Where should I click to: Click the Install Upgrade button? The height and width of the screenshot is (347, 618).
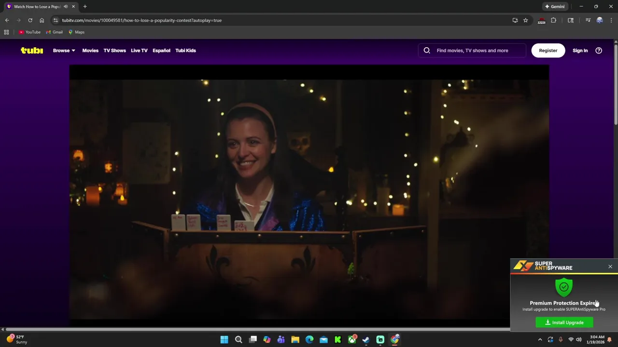[x=564, y=322]
